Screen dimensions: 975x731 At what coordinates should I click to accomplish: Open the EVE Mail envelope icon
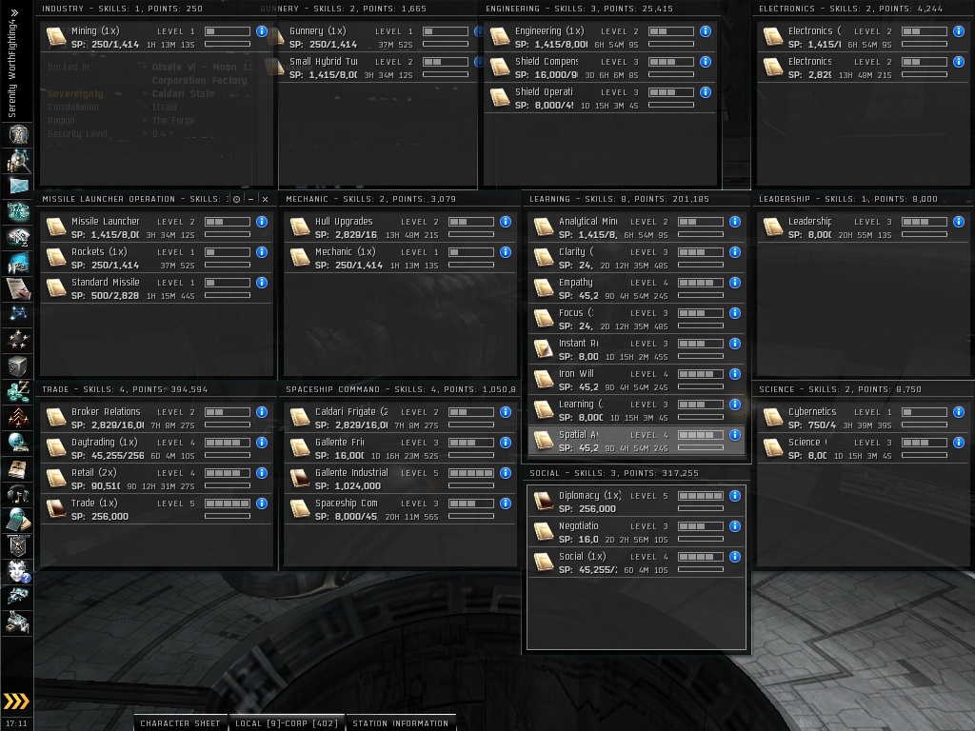coord(18,186)
